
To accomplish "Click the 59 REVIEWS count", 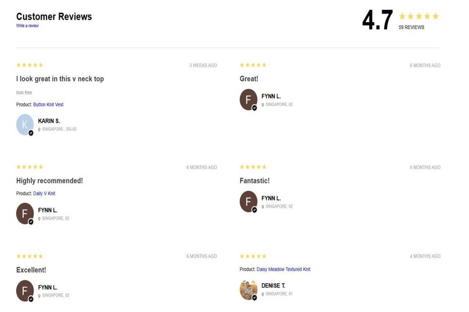I will tap(411, 27).
